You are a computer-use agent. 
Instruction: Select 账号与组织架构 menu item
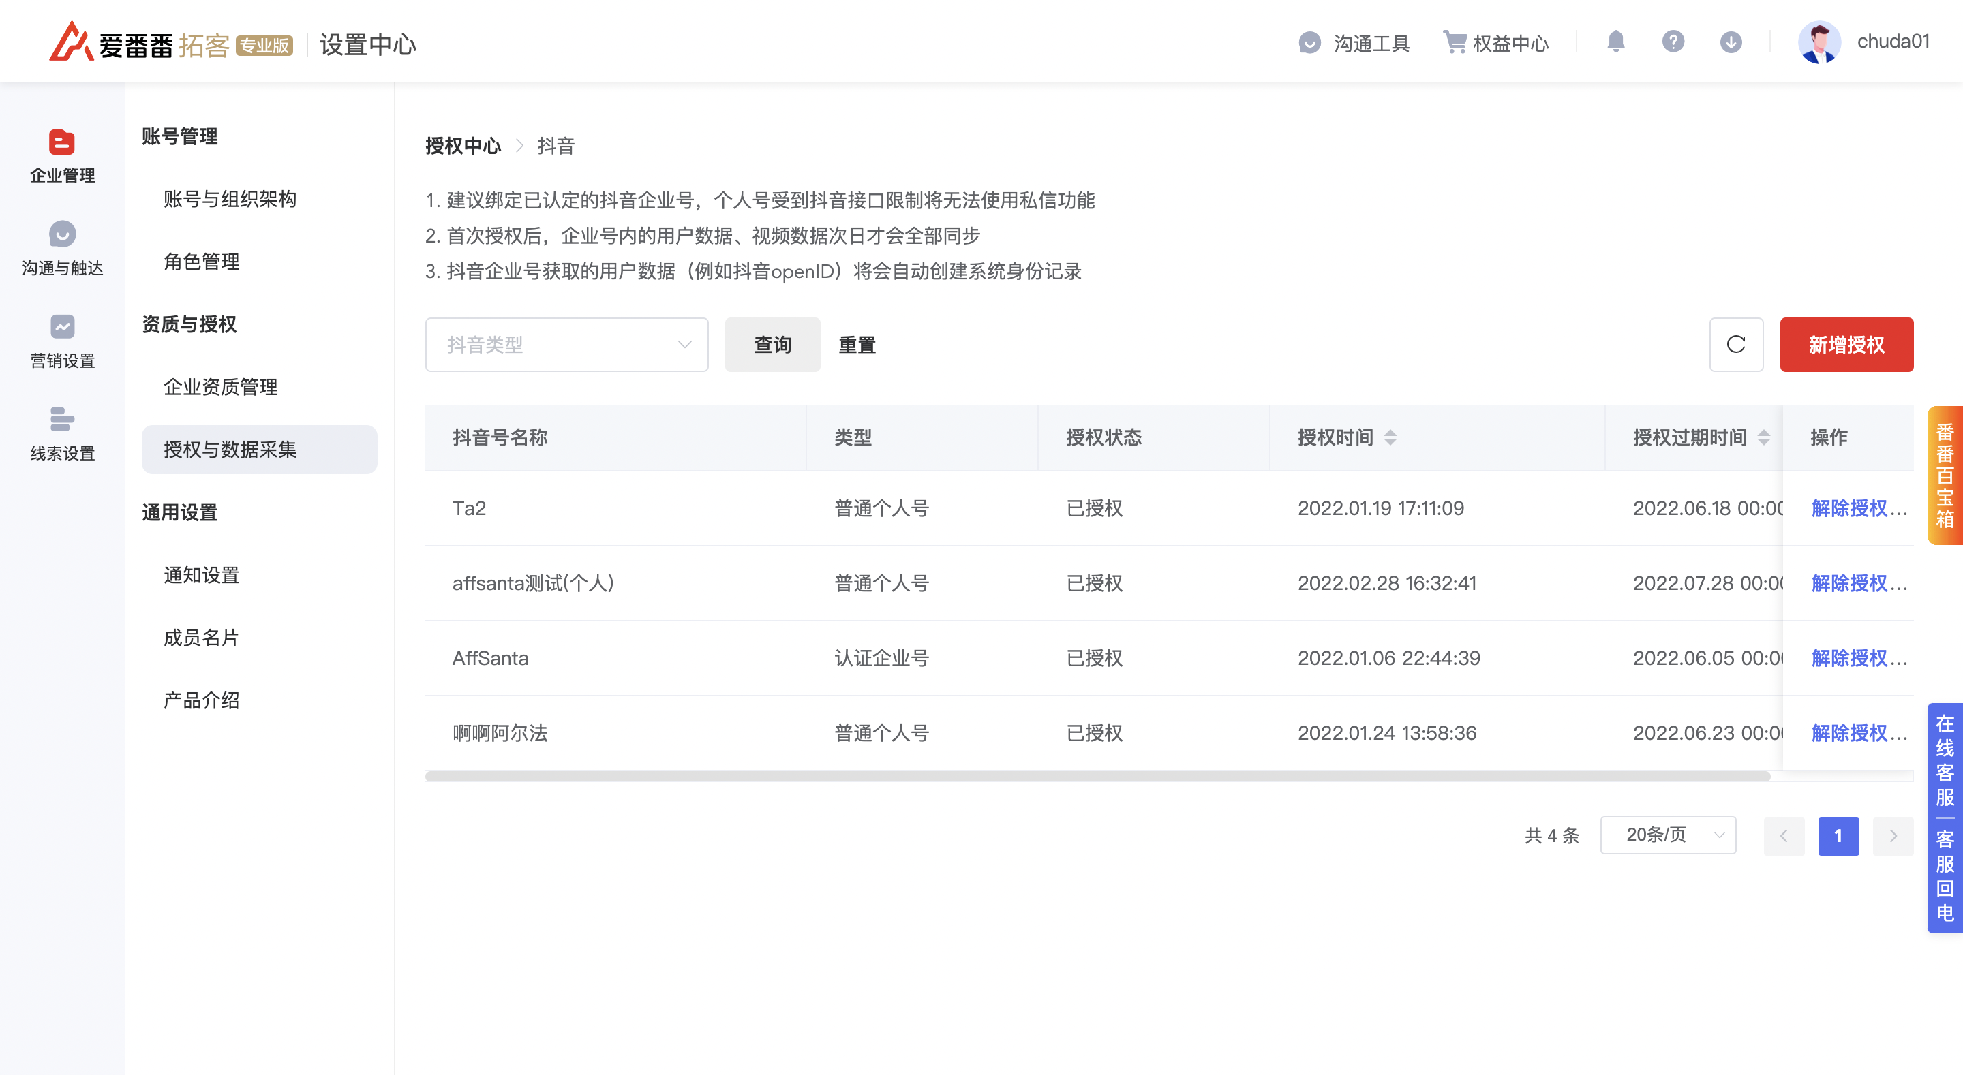pos(230,199)
